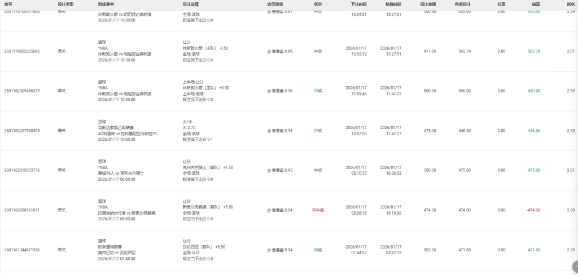578x275 pixels.
Task: Click order number 2601162008161871
Action: click(x=22, y=210)
